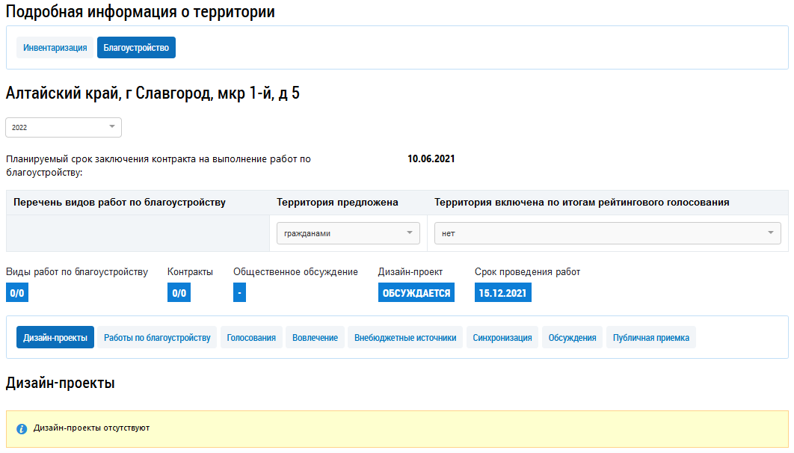The image size is (794, 453).
Task: Click the 15.12.2021 work deadline badge
Action: (x=503, y=293)
